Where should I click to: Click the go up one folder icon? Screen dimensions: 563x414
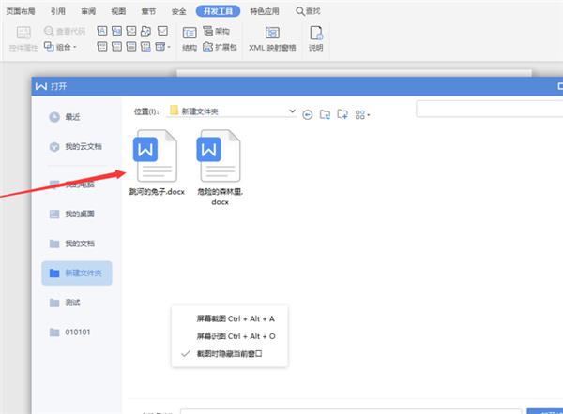pos(325,114)
